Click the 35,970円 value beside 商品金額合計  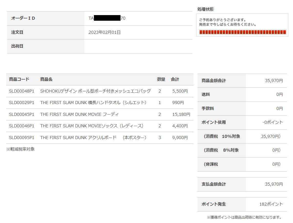click(274, 81)
